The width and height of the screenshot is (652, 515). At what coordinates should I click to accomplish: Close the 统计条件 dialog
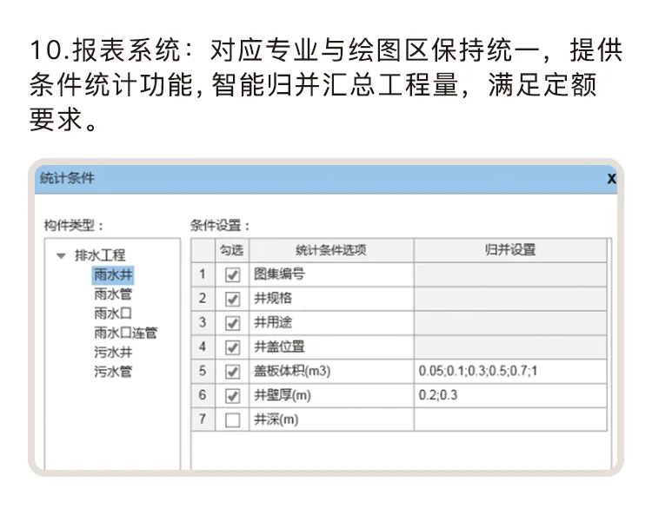(x=611, y=178)
